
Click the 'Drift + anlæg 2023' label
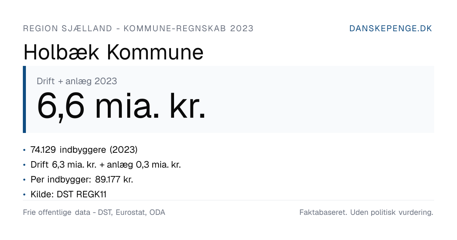[77, 81]
